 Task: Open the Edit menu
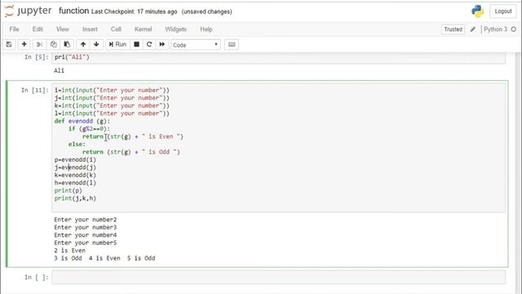coord(38,29)
